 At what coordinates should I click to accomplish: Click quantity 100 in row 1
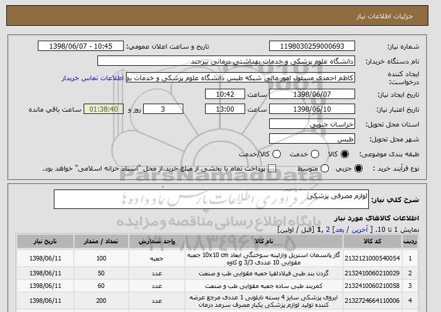coord(101,258)
